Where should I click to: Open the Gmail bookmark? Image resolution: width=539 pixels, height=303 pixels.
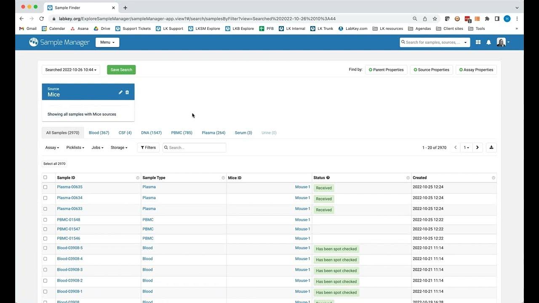[28, 29]
